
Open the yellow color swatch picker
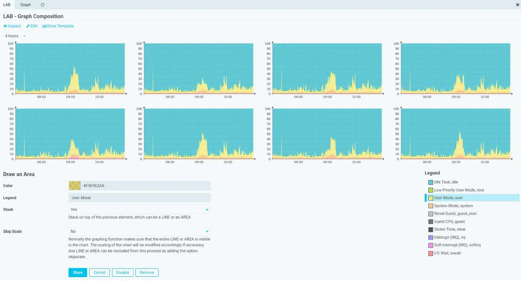point(74,186)
